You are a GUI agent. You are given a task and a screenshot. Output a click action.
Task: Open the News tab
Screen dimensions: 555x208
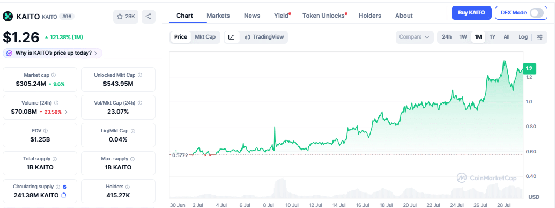tap(252, 16)
